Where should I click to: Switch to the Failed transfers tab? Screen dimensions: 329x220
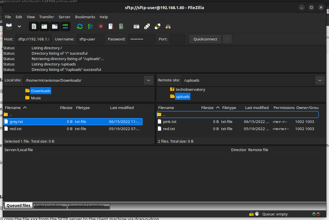(50, 205)
